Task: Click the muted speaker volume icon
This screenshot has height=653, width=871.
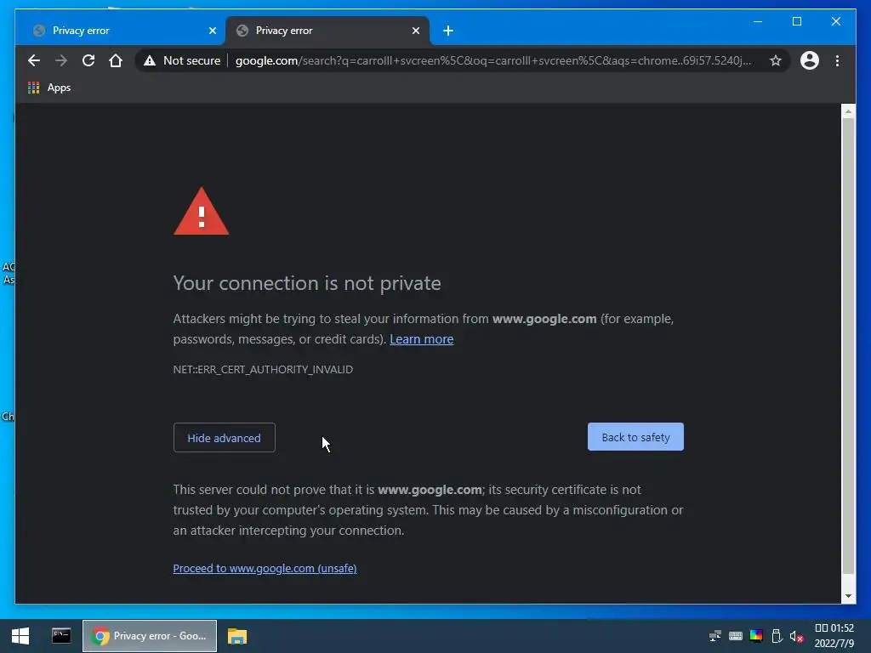Action: pos(796,636)
